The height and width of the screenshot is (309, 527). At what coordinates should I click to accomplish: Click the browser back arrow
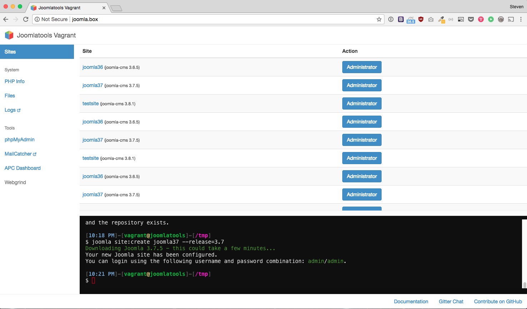click(6, 19)
